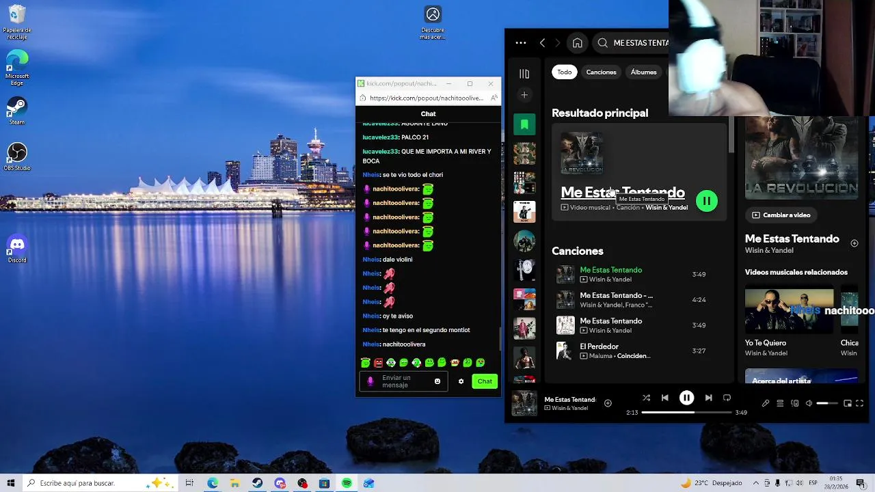Open Kick chat settings gear
875x492 pixels.
coord(461,381)
